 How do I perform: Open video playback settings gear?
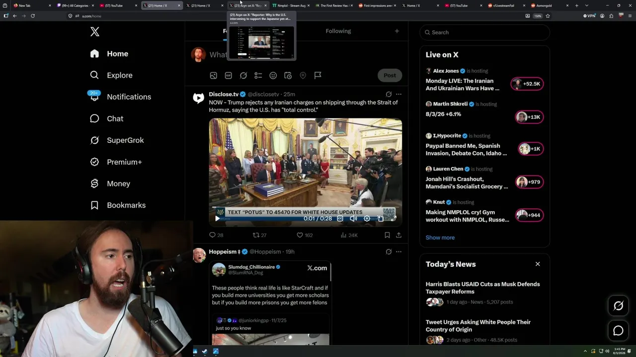[x=367, y=219]
